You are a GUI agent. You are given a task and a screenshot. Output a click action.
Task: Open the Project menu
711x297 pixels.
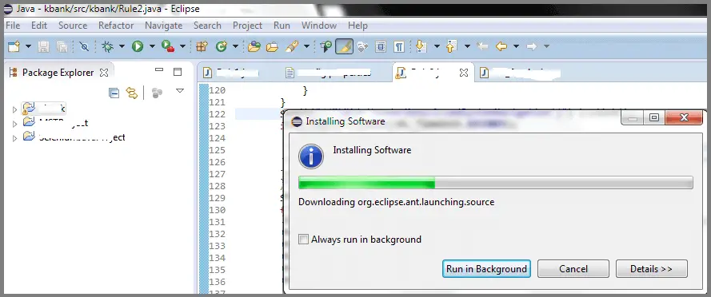(248, 26)
